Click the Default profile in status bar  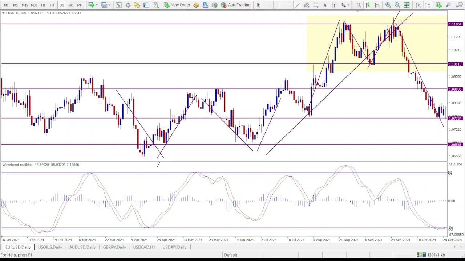coord(230,255)
